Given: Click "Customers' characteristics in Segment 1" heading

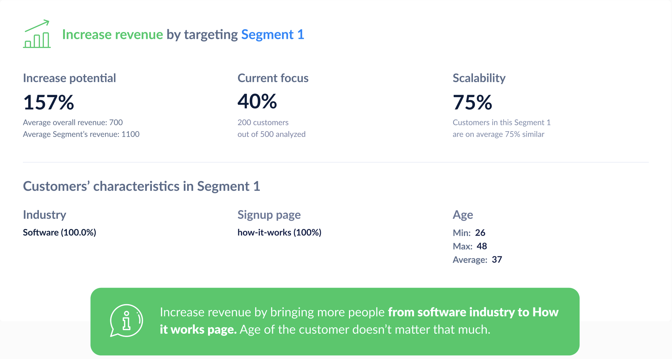Looking at the screenshot, I should point(141,186).
